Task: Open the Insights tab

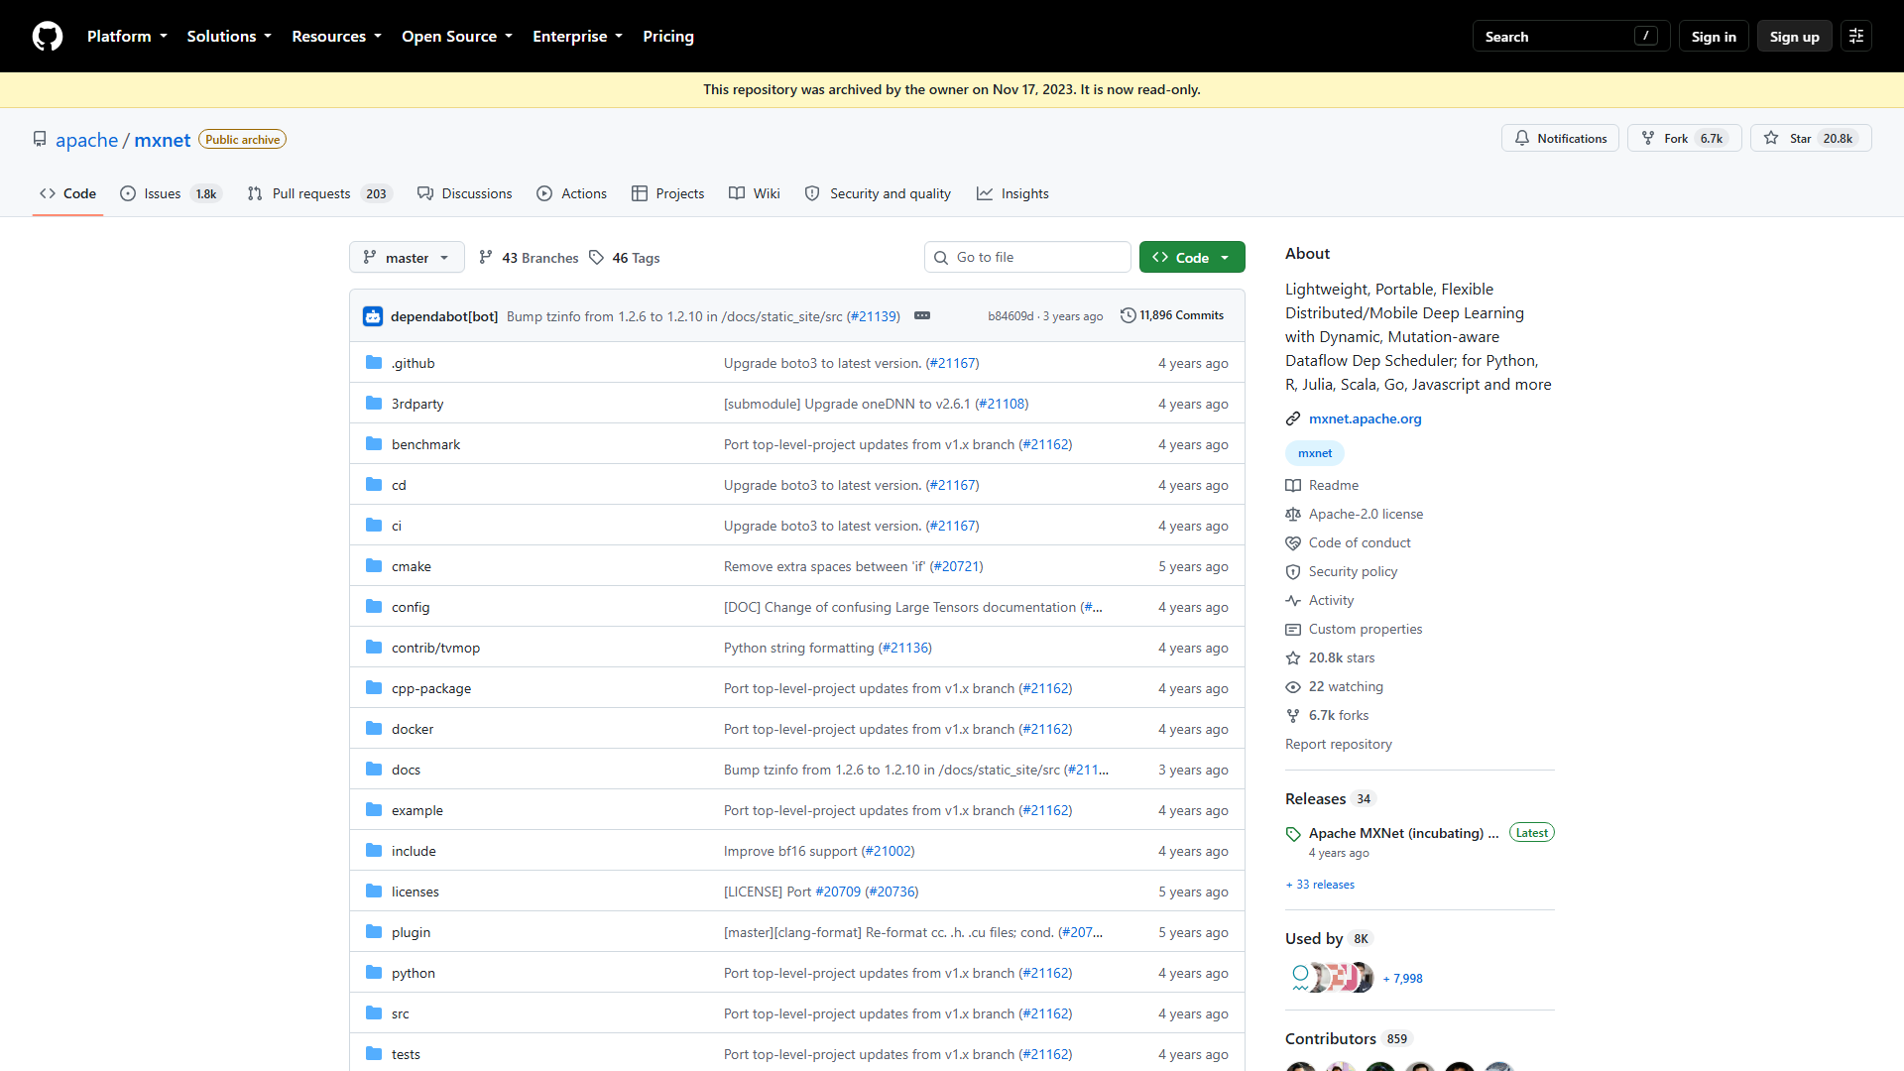Action: (1012, 194)
